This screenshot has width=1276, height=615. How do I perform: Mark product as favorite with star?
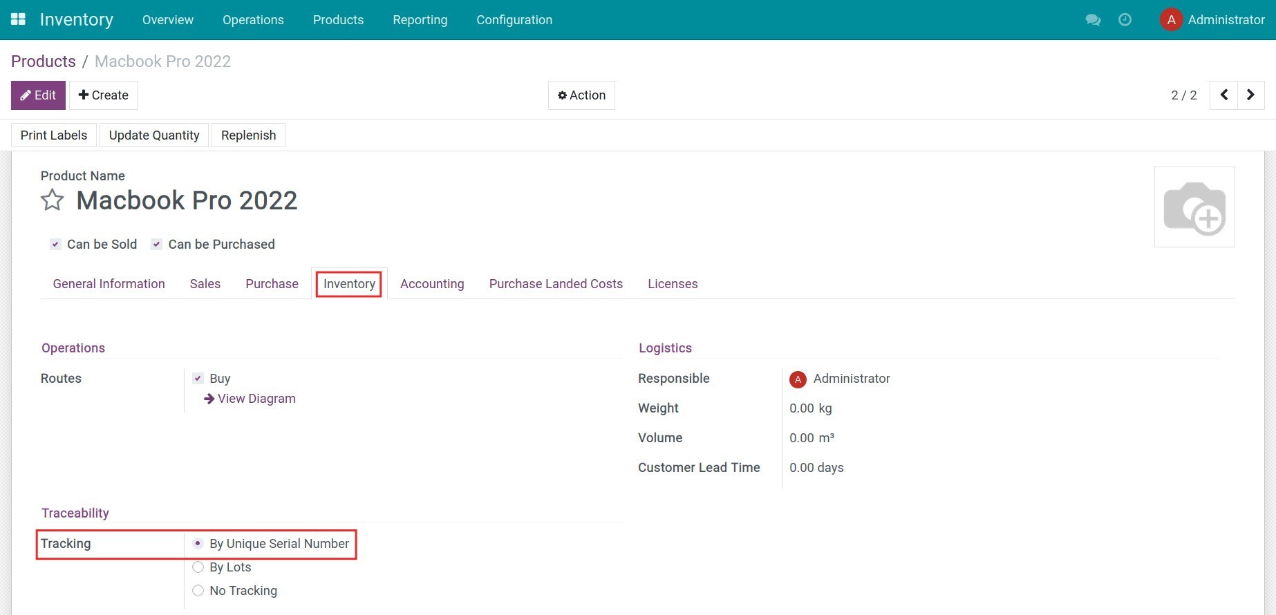point(53,200)
